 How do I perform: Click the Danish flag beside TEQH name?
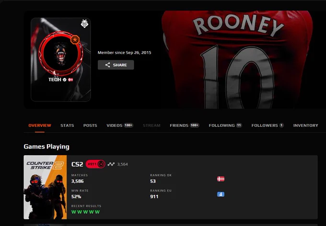click(70, 79)
